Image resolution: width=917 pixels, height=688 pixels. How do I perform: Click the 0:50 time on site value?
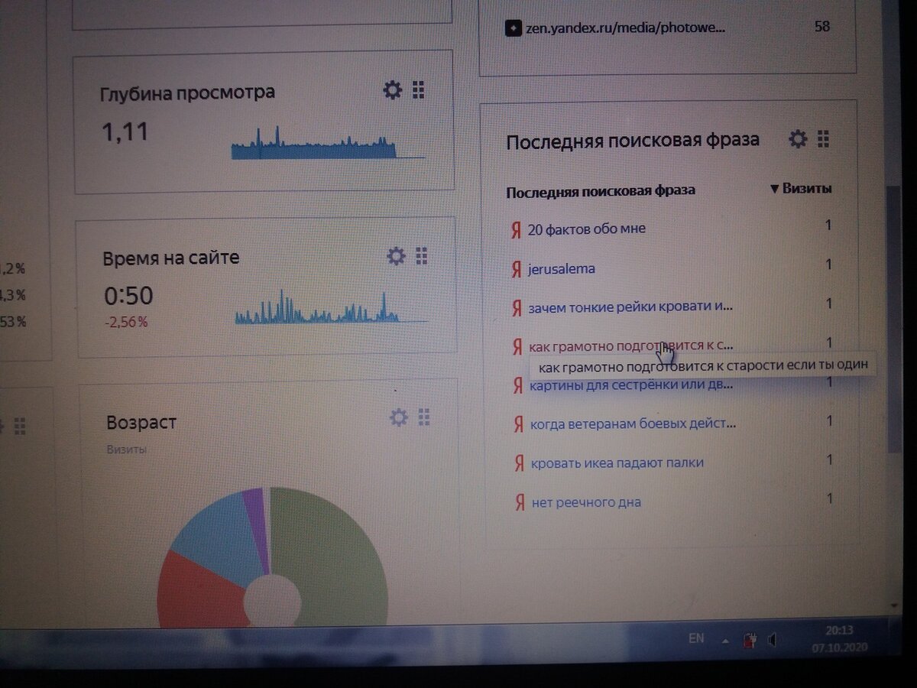(128, 296)
